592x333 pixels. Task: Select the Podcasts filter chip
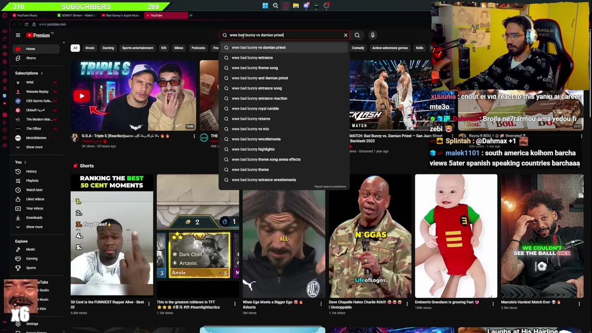[x=198, y=48]
